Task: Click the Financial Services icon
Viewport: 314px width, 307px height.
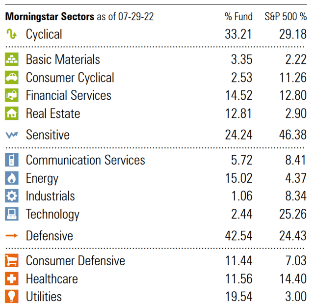Action: (12, 95)
